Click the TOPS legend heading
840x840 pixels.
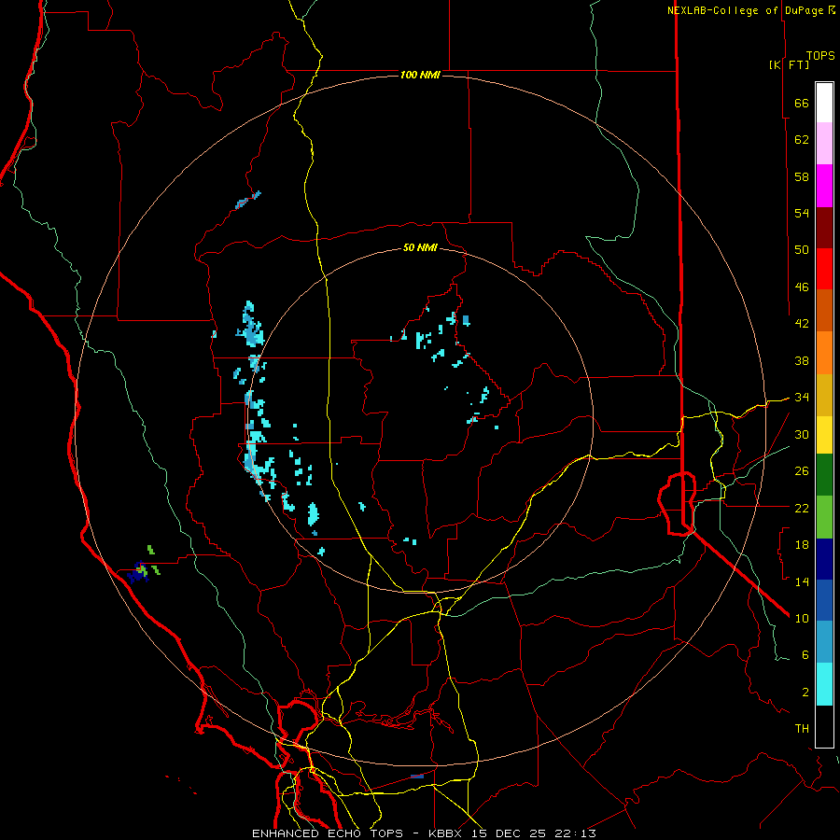click(820, 56)
